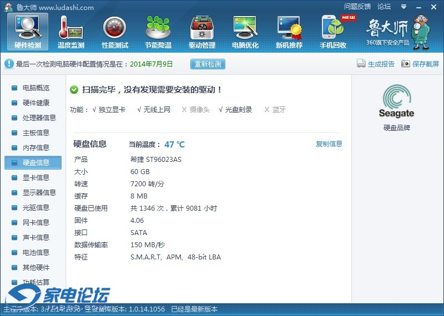This screenshot has height=316, width=444.
Task: Select the 节能降温 energy saving icon
Action: pyautogui.click(x=158, y=32)
